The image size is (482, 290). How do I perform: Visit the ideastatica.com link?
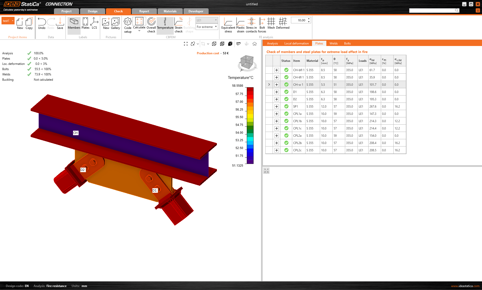(x=465, y=286)
